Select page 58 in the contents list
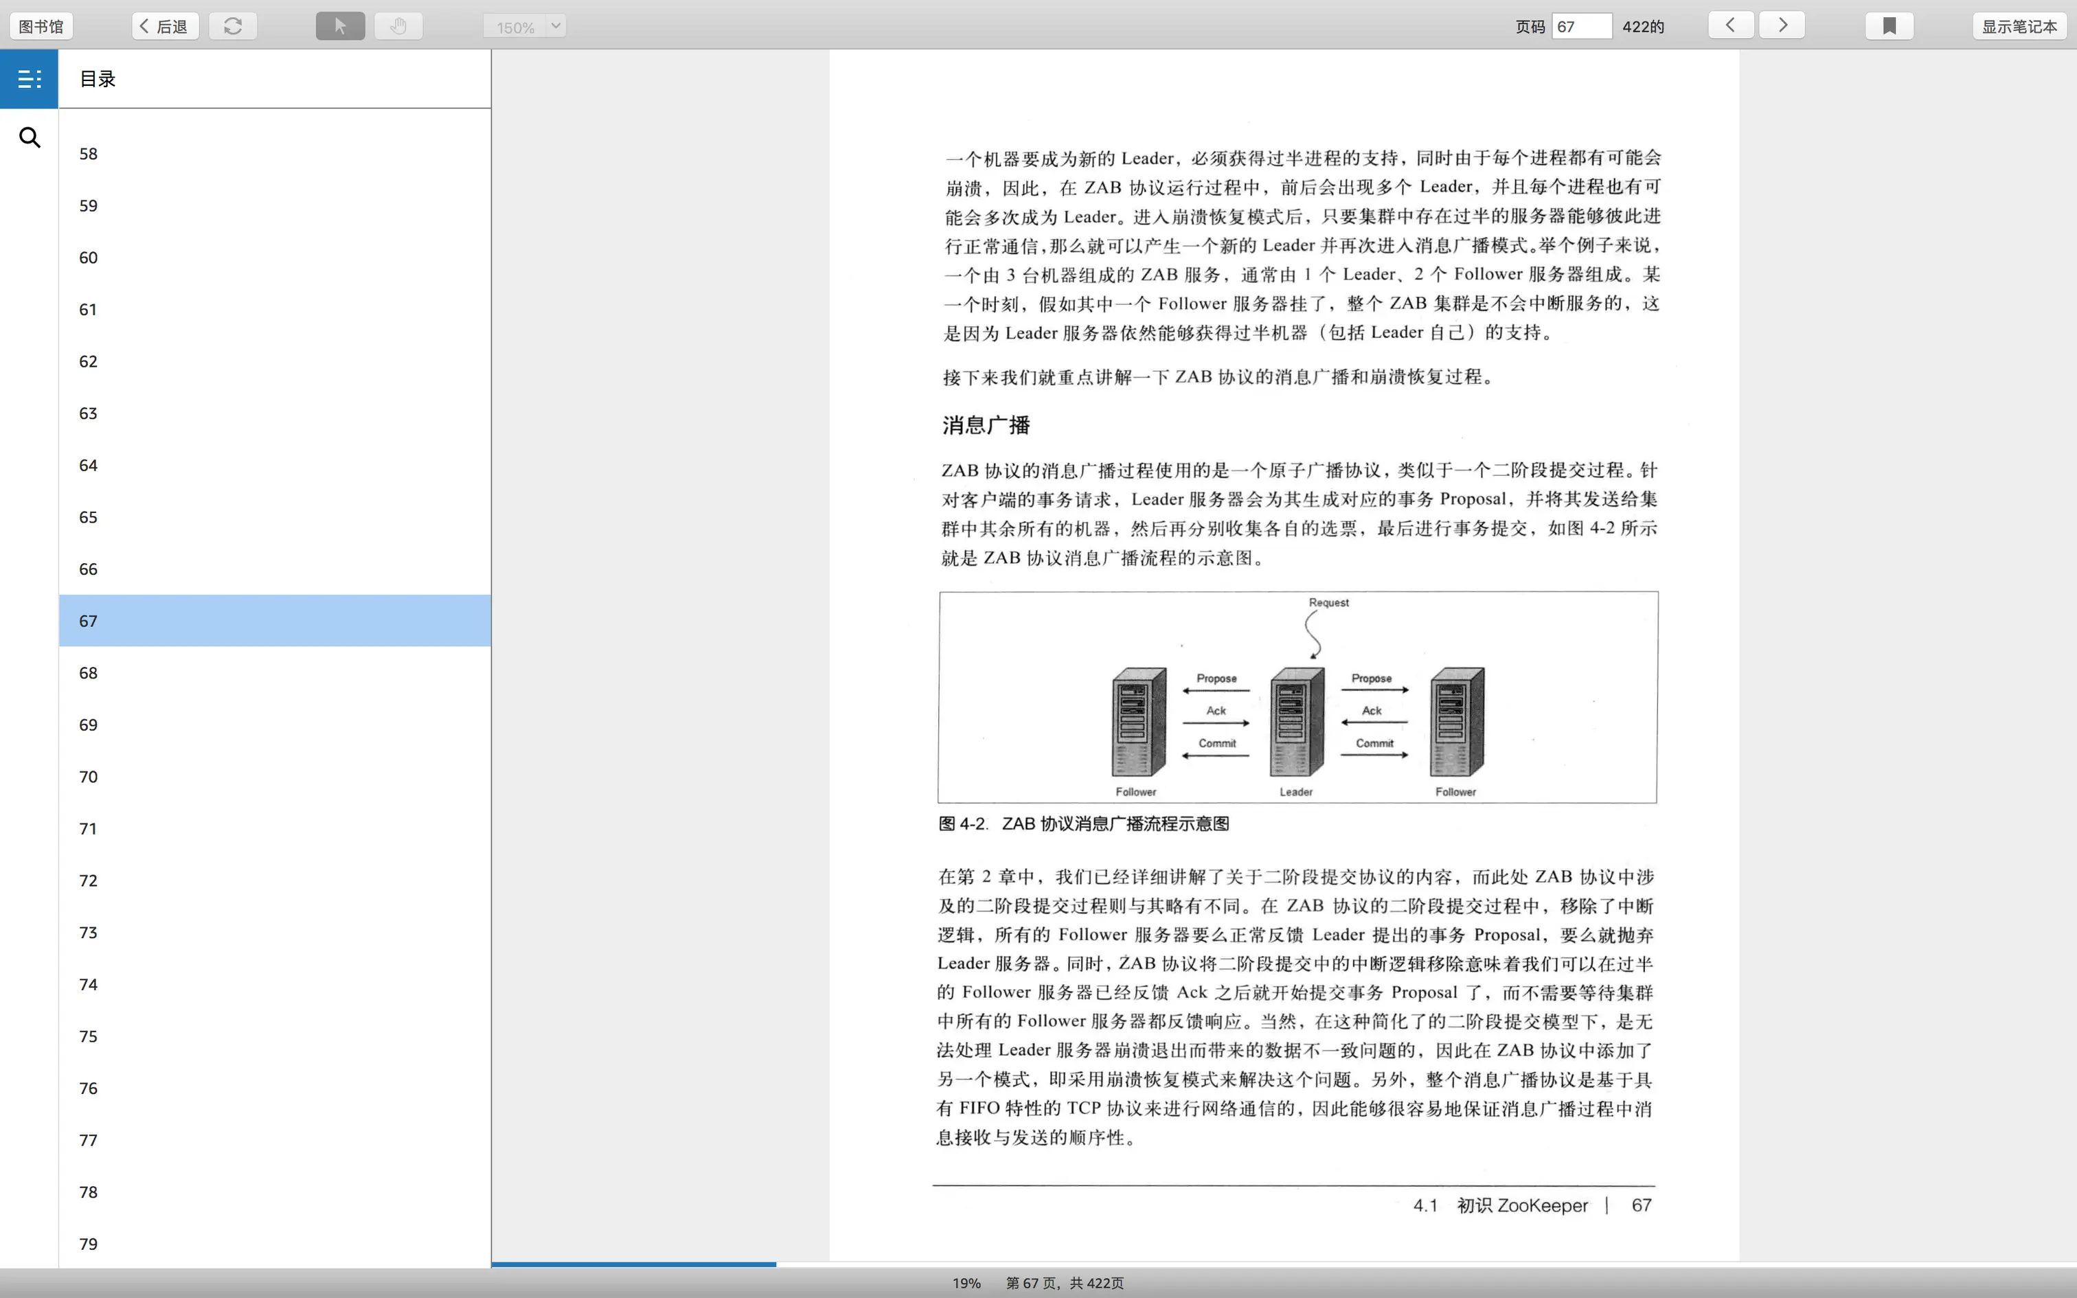Screen dimensions: 2077x1298 (x=89, y=154)
